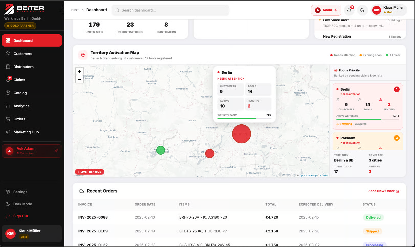
Task: Focus the Search dashboard field
Action: pyautogui.click(x=170, y=10)
